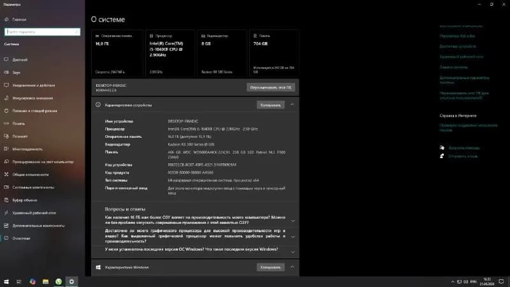The height and width of the screenshot is (287, 510).
Task: Click the Дополнительные компоненты sidebar icon
Action: tap(6, 225)
